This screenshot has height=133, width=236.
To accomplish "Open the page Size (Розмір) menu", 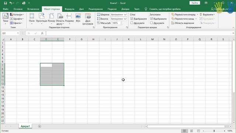I will [x=51, y=19].
